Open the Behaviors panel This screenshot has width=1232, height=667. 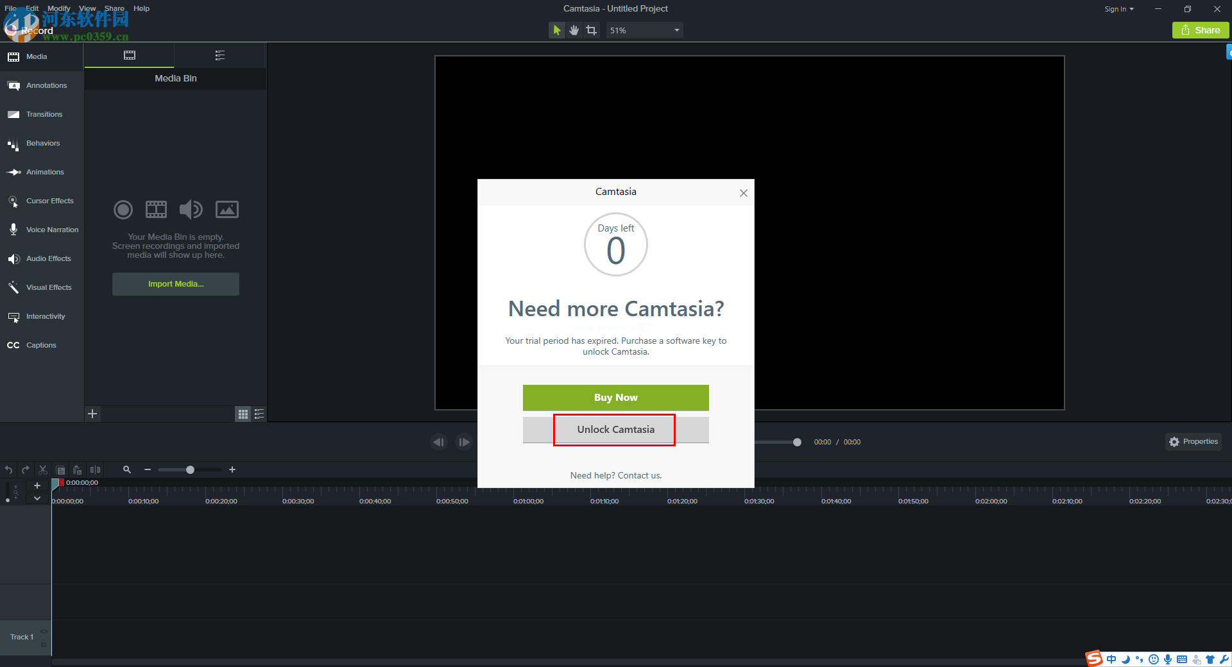pyautogui.click(x=42, y=143)
